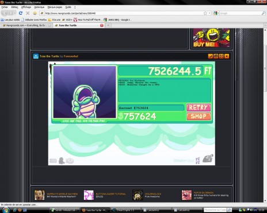Click the stop loading X icon
The height and width of the screenshot is (213, 267).
tap(28, 13)
